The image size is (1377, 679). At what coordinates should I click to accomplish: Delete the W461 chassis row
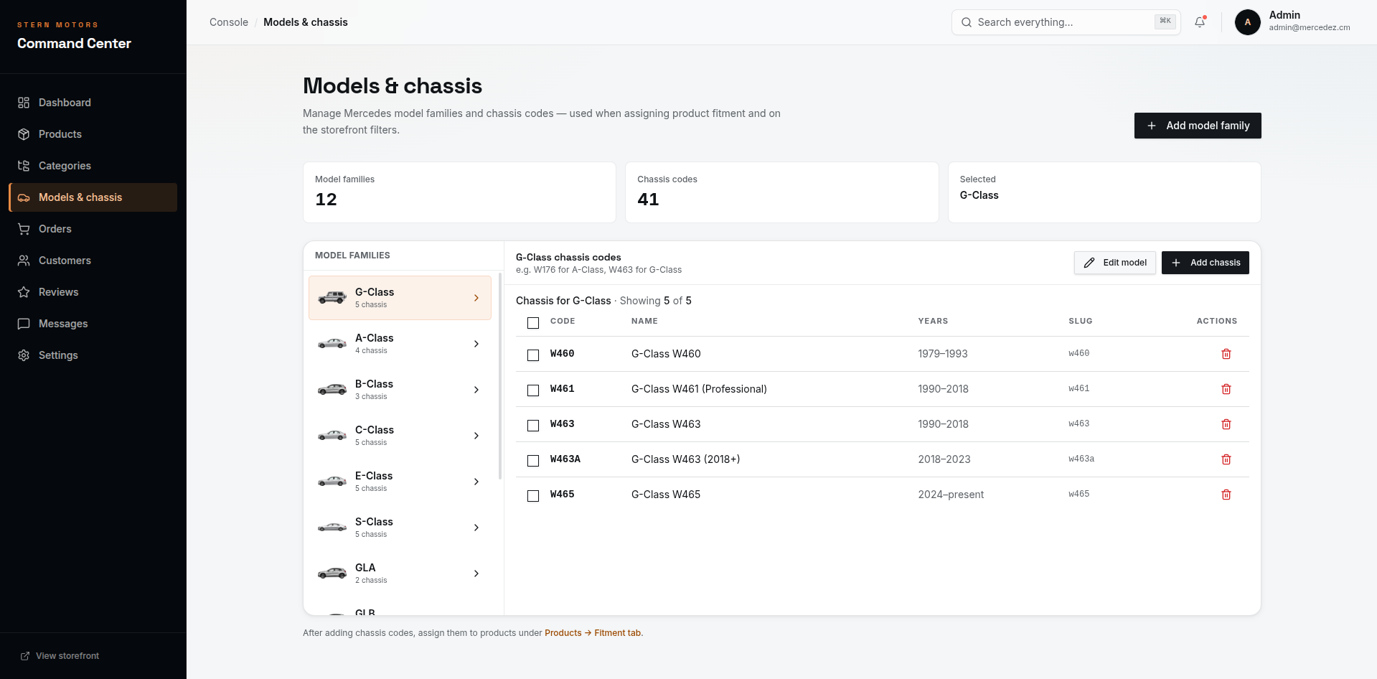(1226, 389)
